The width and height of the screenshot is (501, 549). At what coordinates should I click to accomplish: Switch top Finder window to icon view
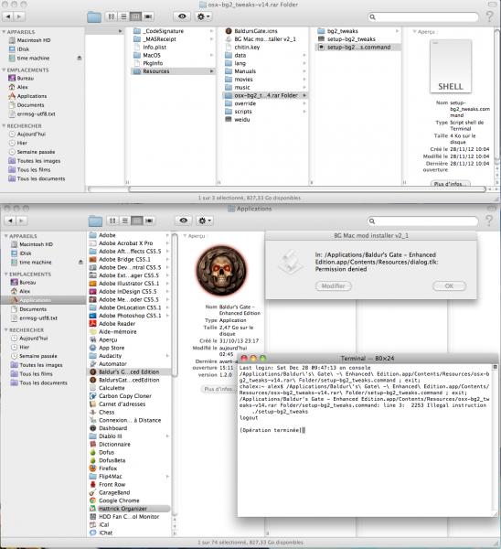(x=112, y=16)
